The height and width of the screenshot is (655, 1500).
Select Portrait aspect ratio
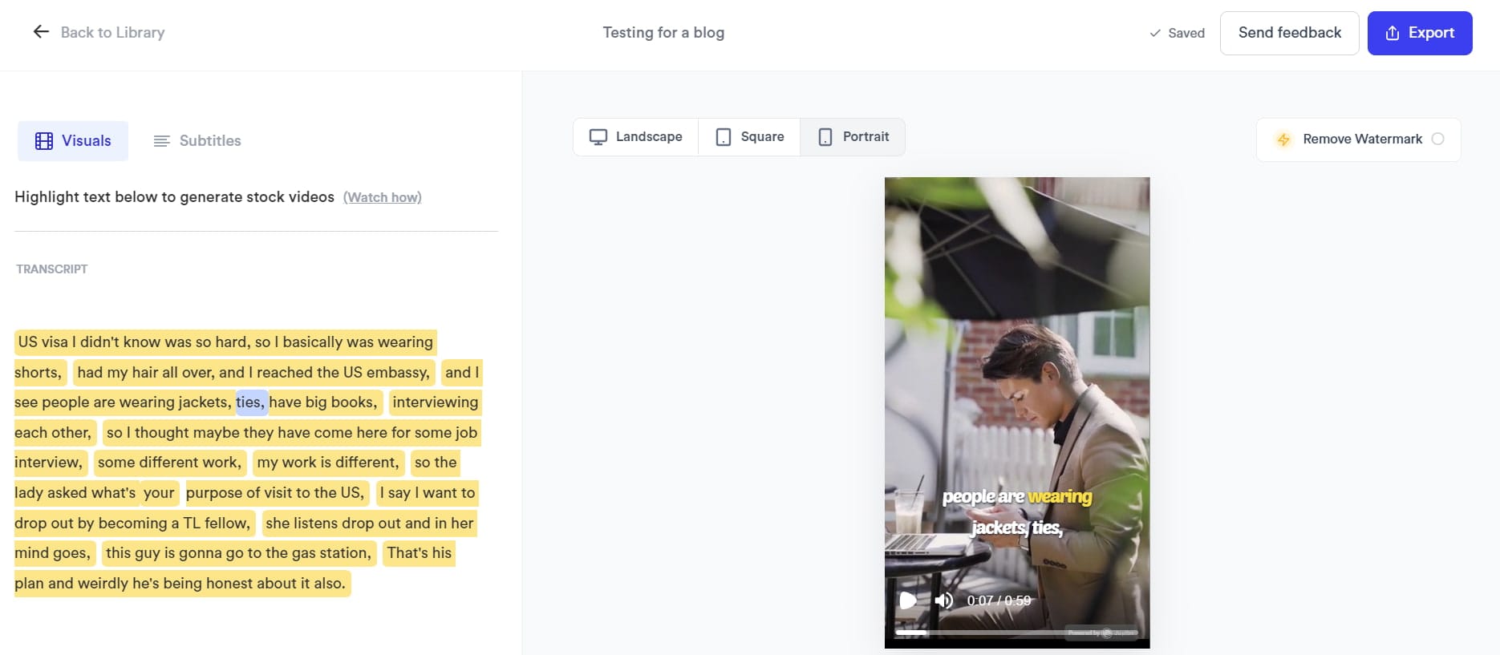coord(853,137)
